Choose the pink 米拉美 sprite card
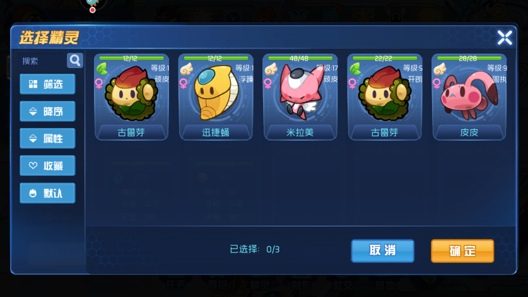 pos(300,97)
